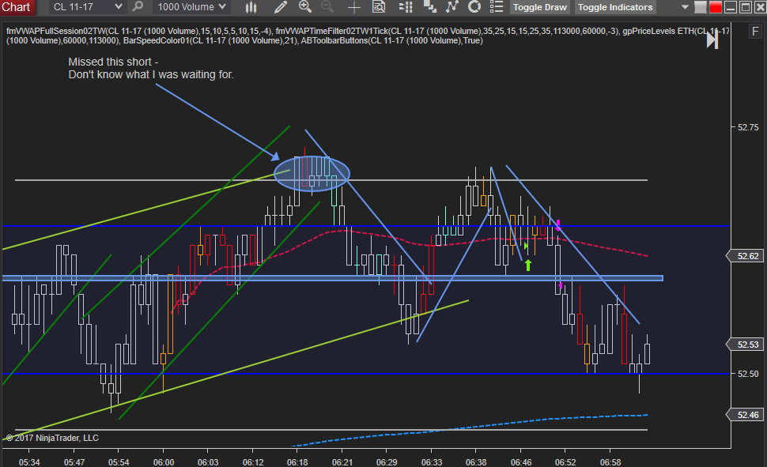The width and height of the screenshot is (767, 467).
Task: Open the data box icon
Action: click(x=379, y=7)
